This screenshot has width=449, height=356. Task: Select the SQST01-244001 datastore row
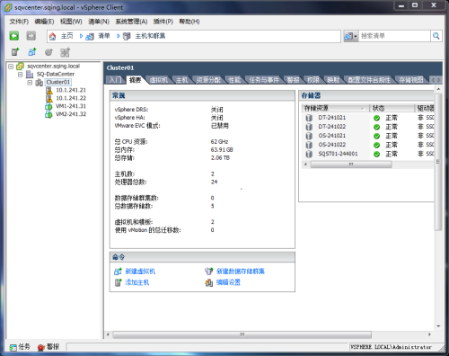pyautogui.click(x=368, y=154)
